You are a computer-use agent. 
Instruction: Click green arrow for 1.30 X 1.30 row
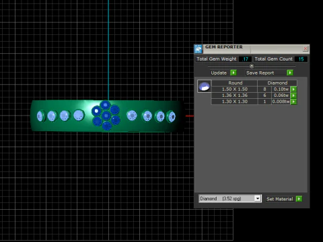[293, 102]
